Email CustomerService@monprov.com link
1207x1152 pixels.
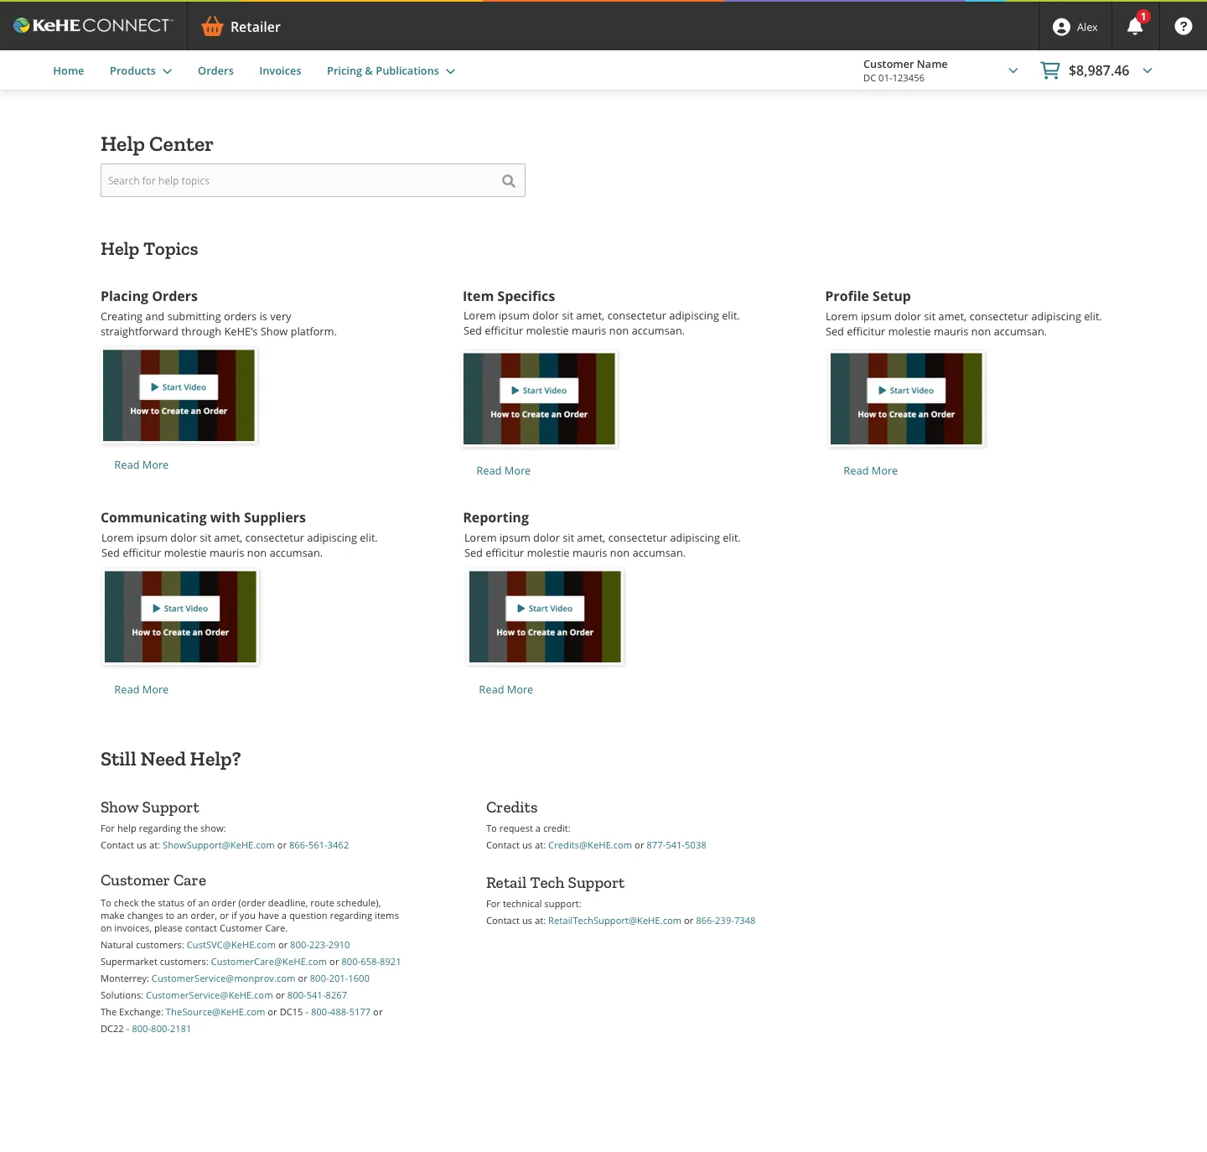(x=224, y=978)
